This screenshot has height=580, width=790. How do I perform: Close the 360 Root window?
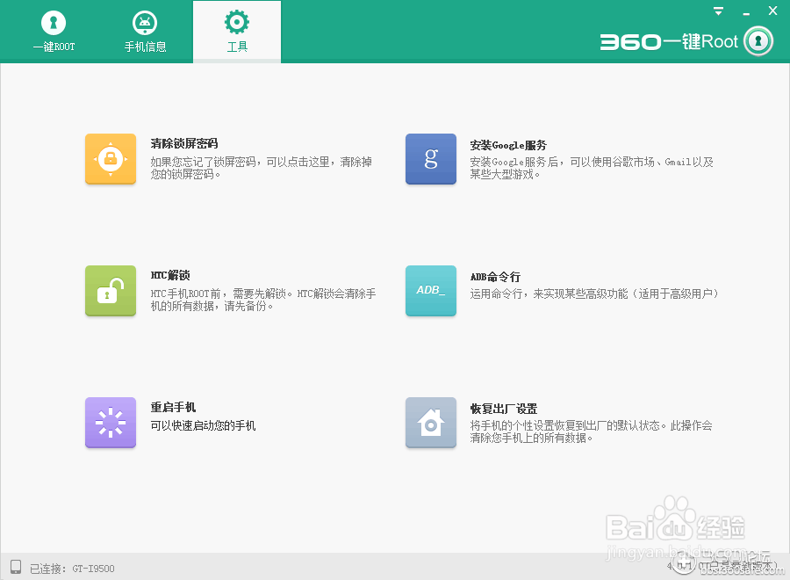tap(772, 11)
